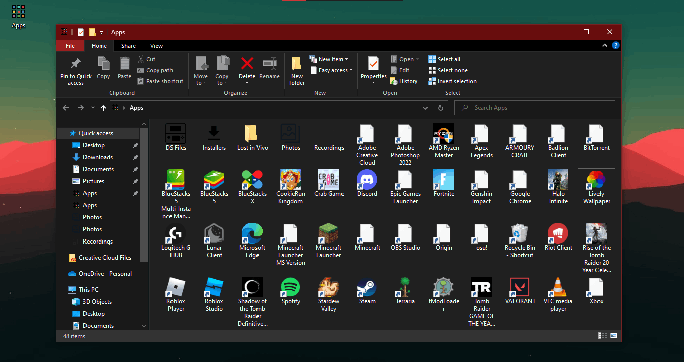Viewport: 684px width, 362px height.
Task: Click the red Delete icon in ribbon
Action: 247,64
